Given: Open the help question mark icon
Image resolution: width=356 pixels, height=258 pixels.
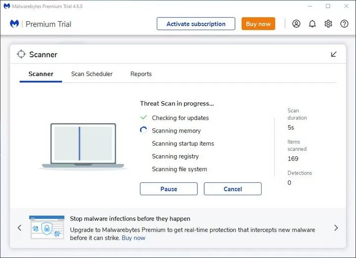Looking at the screenshot, I should pyautogui.click(x=345, y=24).
